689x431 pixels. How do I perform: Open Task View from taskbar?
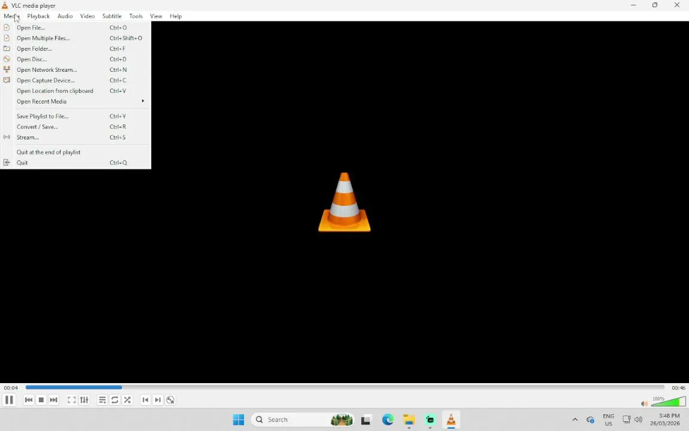click(x=365, y=420)
